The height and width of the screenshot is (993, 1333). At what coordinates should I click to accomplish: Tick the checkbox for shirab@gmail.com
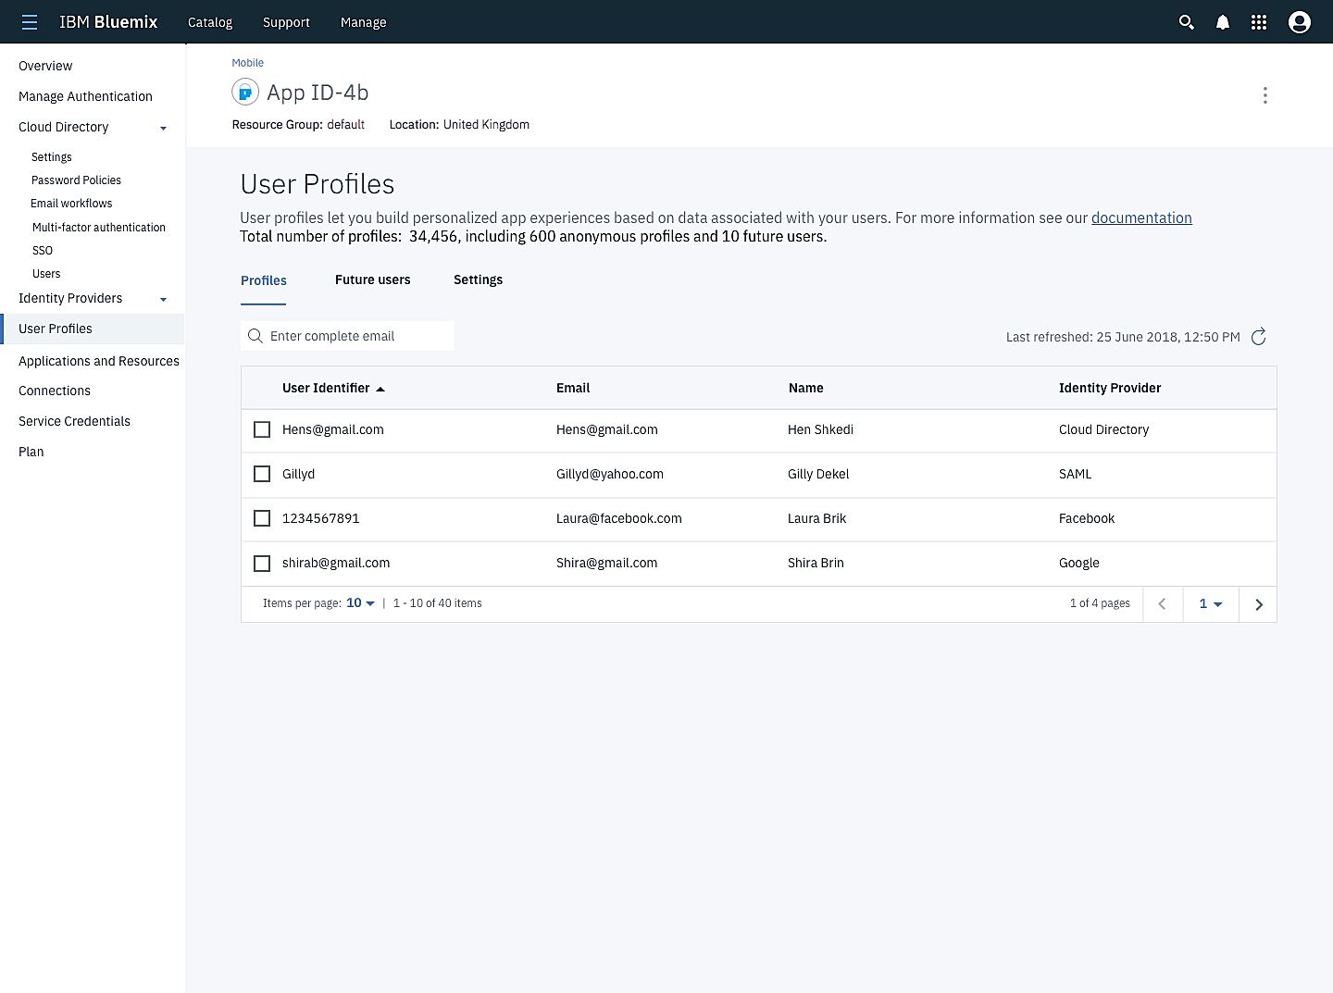pyautogui.click(x=262, y=563)
